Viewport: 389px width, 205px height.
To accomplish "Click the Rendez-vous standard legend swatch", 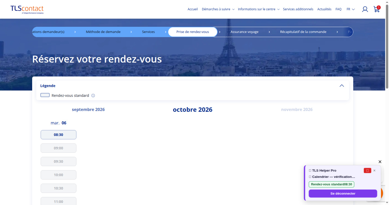I will [45, 95].
